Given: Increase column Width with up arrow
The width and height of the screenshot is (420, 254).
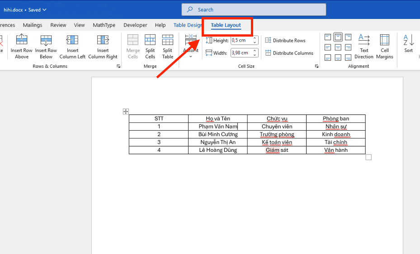Looking at the screenshot, I should point(255,51).
